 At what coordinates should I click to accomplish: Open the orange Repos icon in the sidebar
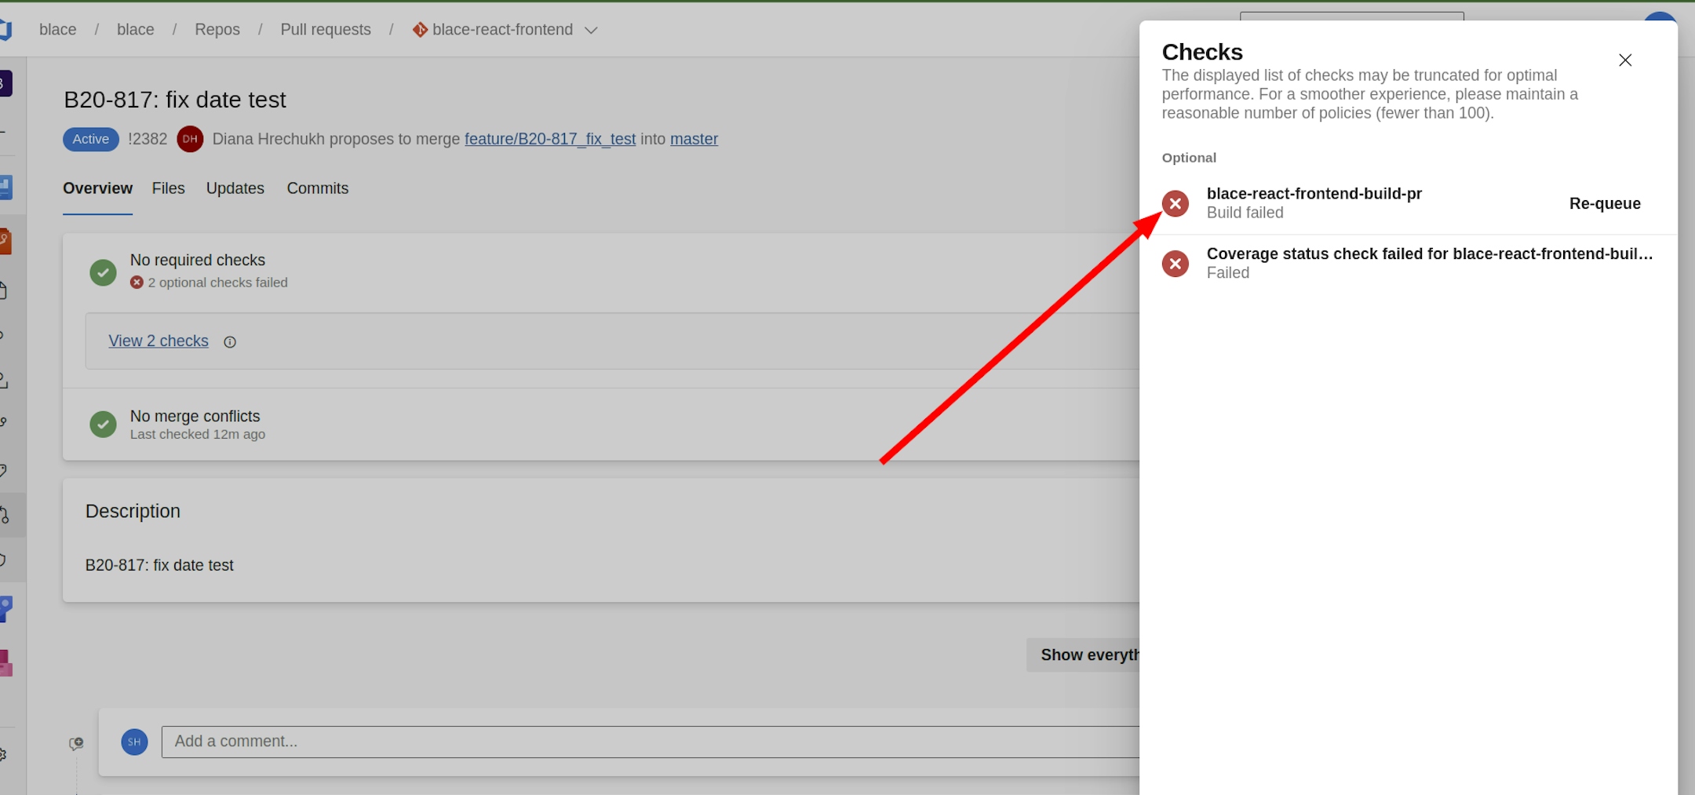[x=5, y=240]
